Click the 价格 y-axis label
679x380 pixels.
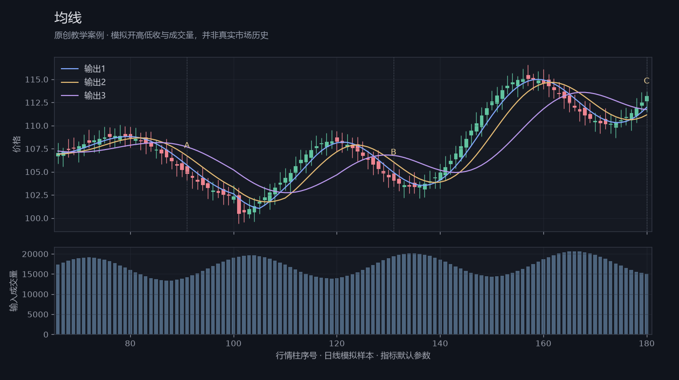tap(17, 144)
